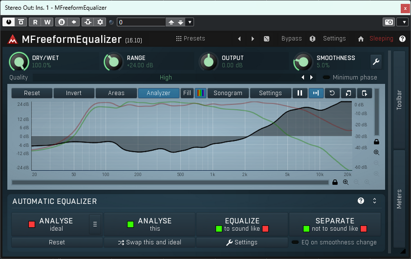Click the side-chain routing icon in host bar

click(88, 22)
